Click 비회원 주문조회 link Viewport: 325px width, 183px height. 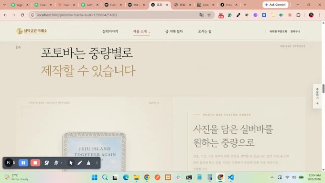(x=278, y=32)
